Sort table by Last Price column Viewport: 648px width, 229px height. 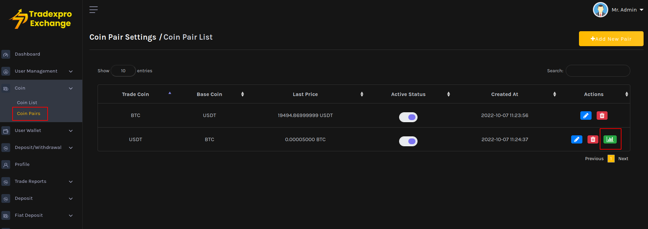(305, 94)
